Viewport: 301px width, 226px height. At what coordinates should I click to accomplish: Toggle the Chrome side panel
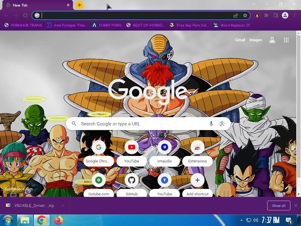point(276,15)
